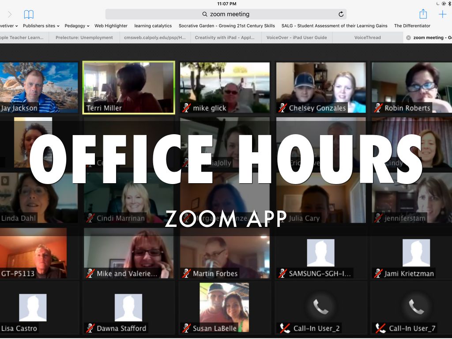Select Terri Miller's highlighted video tile
This screenshot has width=452, height=339.
pyautogui.click(x=128, y=87)
